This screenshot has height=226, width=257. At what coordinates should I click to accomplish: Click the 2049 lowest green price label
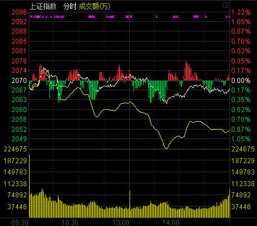(19, 139)
